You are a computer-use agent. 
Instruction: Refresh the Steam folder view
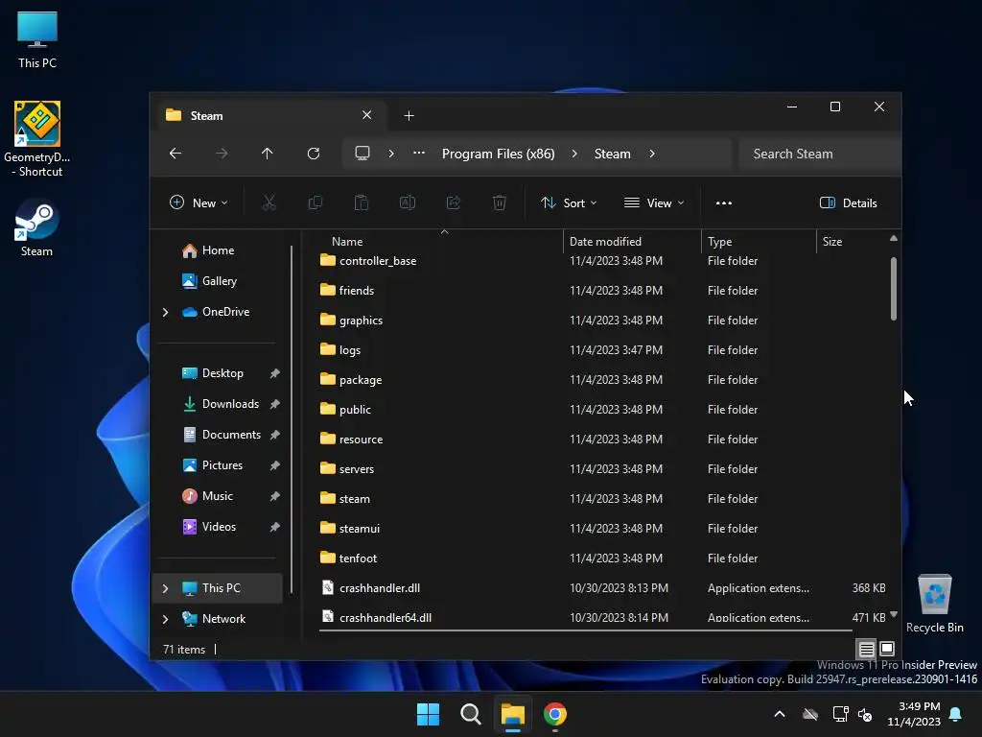coord(314,154)
